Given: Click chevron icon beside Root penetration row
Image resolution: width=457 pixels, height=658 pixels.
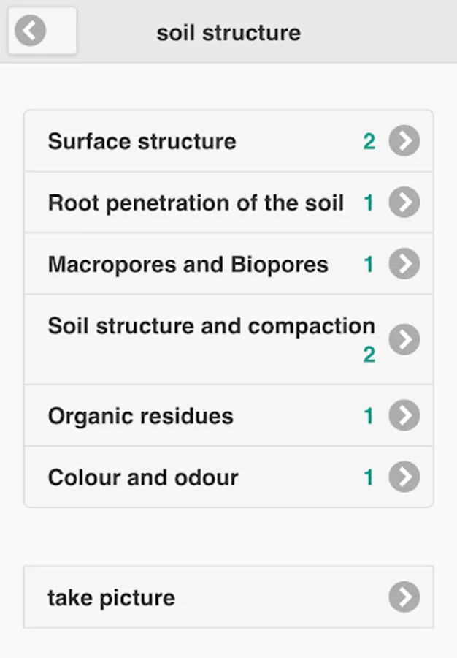Looking at the screenshot, I should [404, 203].
